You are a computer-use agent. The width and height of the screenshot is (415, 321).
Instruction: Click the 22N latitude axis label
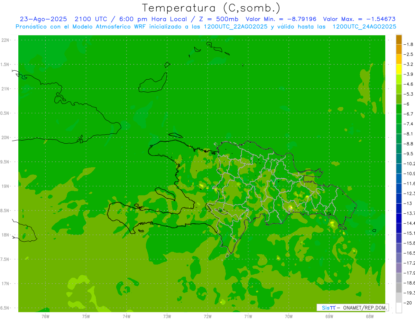6,40
